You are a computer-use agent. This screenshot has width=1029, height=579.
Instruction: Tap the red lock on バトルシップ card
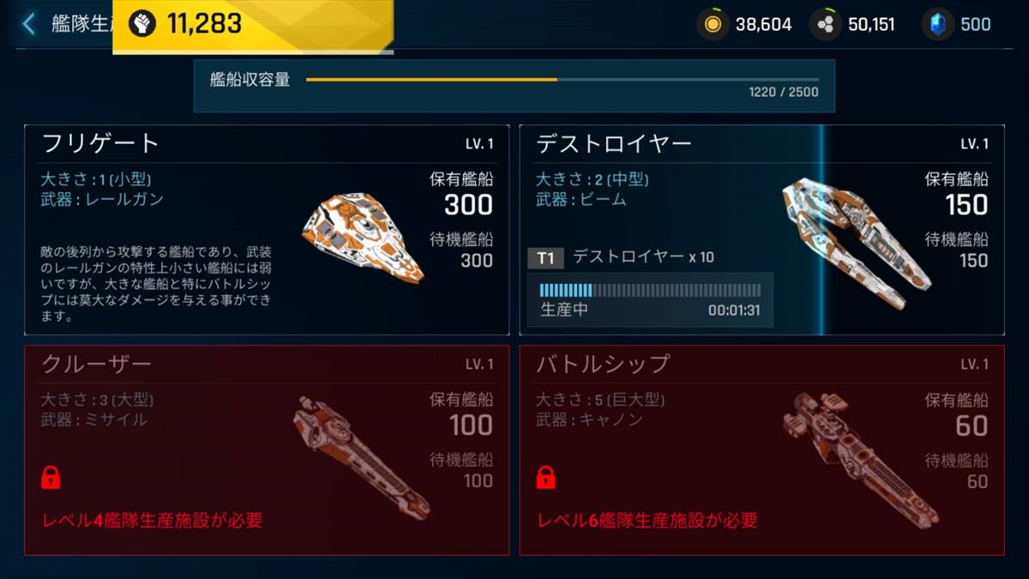click(545, 477)
